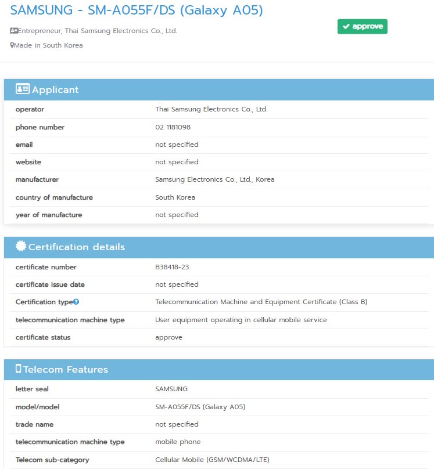Click the Telecom Features phone icon
This screenshot has width=434, height=469.
pos(19,369)
